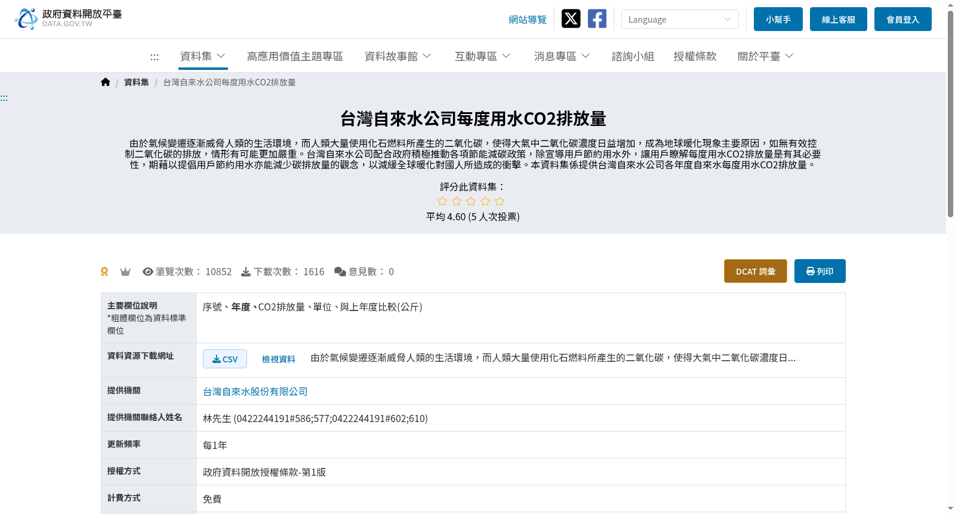Click the 小幫手 button

click(x=778, y=19)
